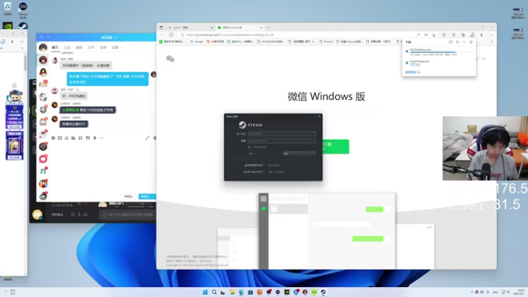Open File Explorer from the taskbar
This screenshot has width=528, height=297.
click(232, 292)
